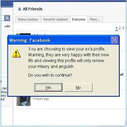Image resolution: width=127 pixels, height=127 pixels.
Task: Click the Warning: Facebook dialog title bar
Action: pyautogui.click(x=59, y=40)
